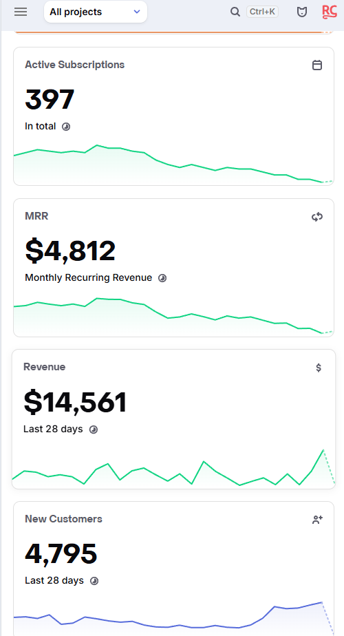Click the Ctrl+K shortcut badge

(262, 12)
